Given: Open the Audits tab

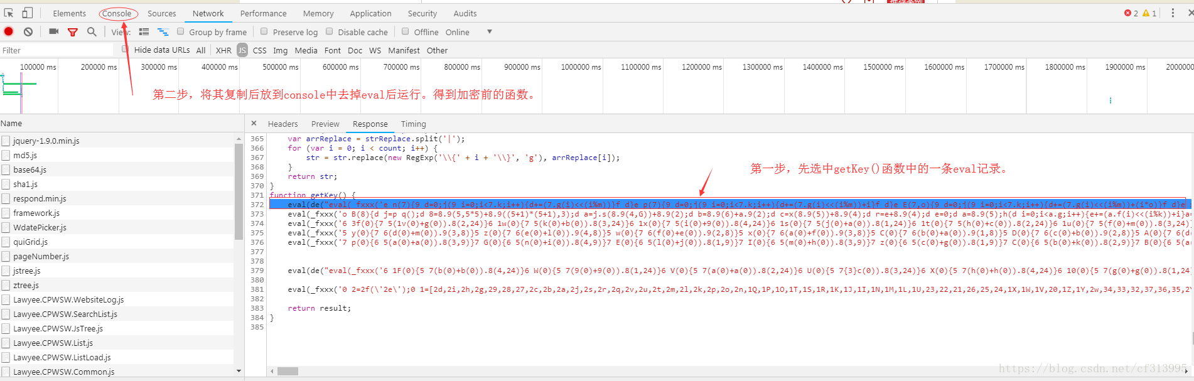Looking at the screenshot, I should 465,13.
